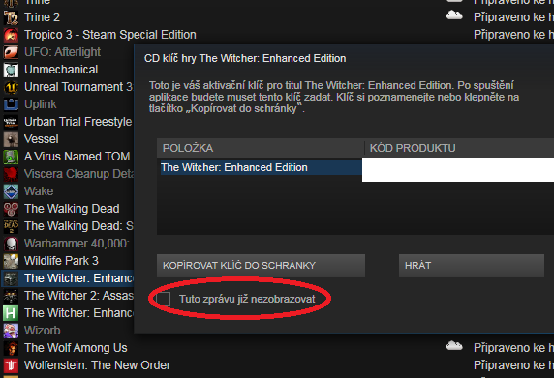Click the cloud sync icon beside Trine 2
Image resolution: width=554 pixels, height=378 pixels.
454,15
